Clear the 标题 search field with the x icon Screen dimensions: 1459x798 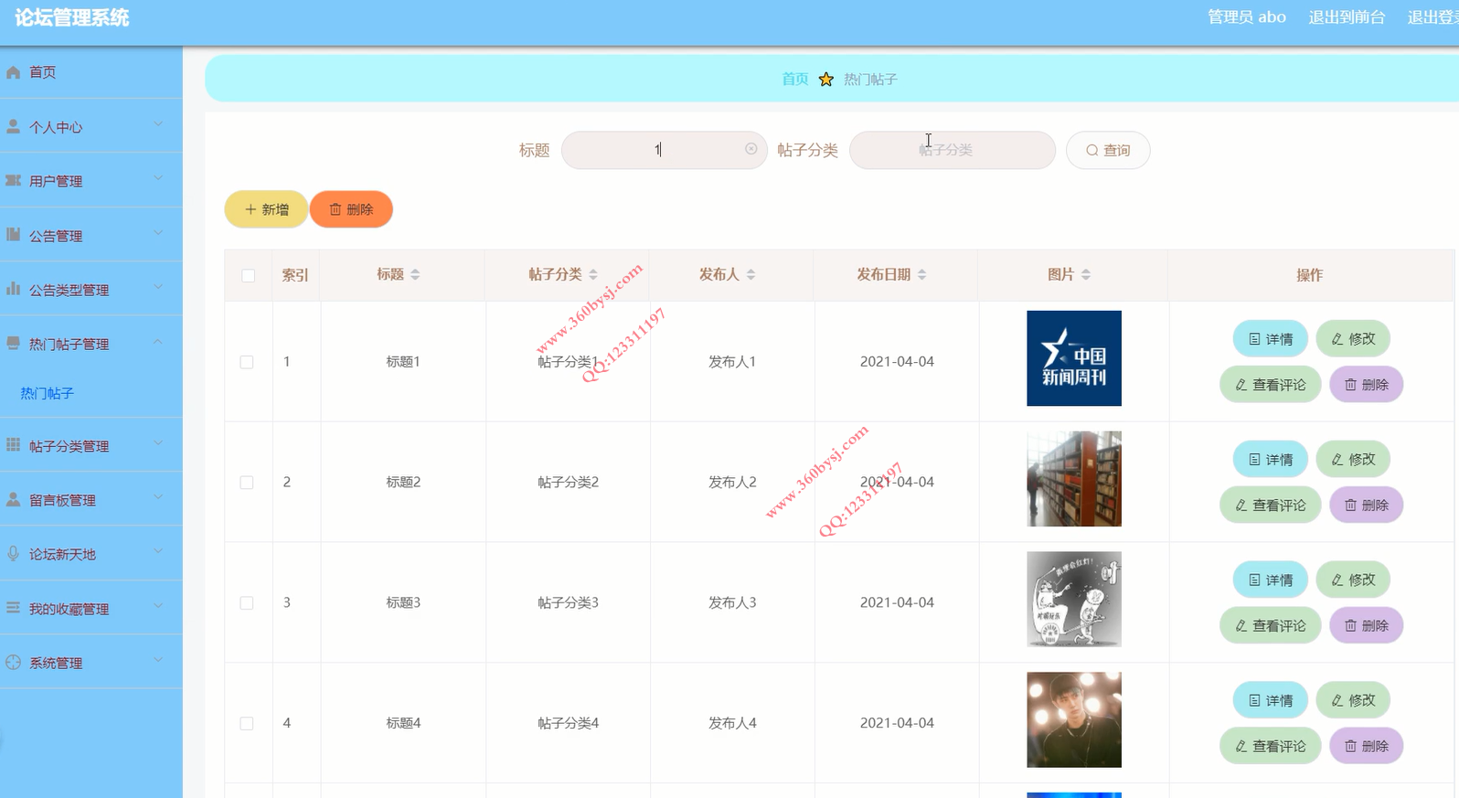(x=751, y=149)
